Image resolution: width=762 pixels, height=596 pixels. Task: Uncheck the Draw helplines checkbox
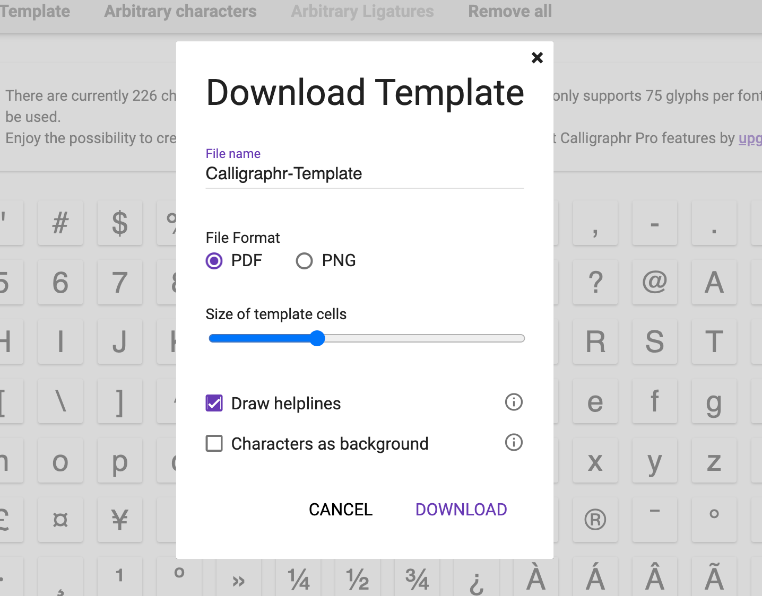tap(214, 404)
